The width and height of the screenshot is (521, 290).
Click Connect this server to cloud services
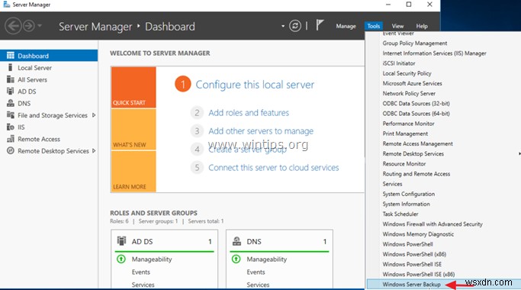click(x=273, y=167)
